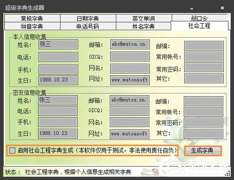234x180 pixels.
Task: Close the 超级字典生成器 window
Action: click(222, 8)
